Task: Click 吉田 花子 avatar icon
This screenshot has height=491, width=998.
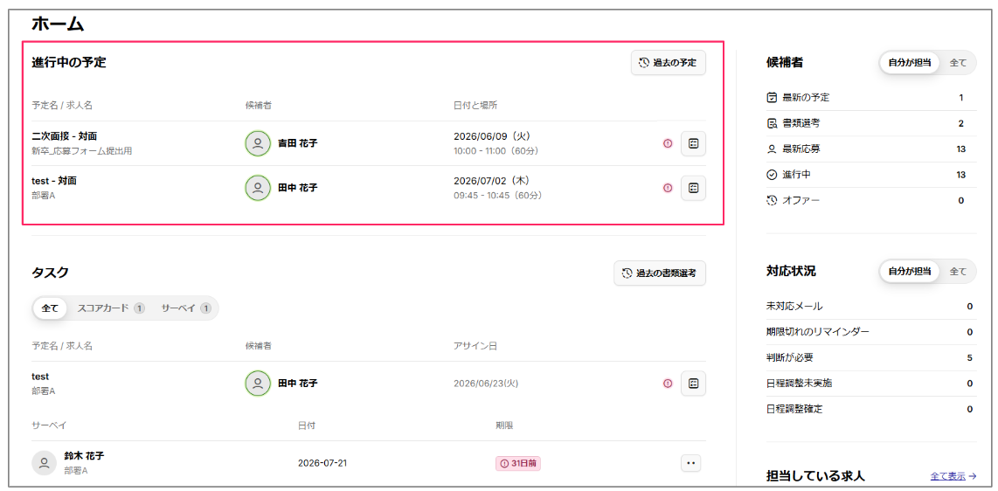Action: [x=258, y=144]
